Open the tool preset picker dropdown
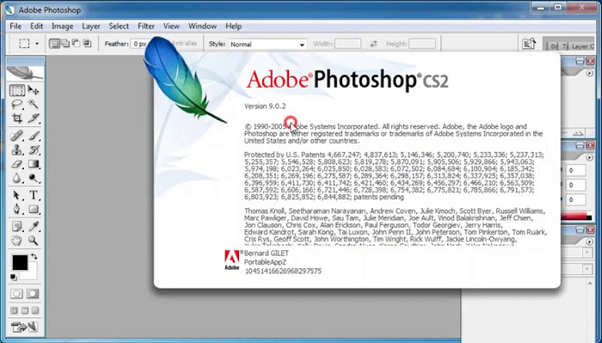This screenshot has width=602, height=343. pyautogui.click(x=37, y=44)
